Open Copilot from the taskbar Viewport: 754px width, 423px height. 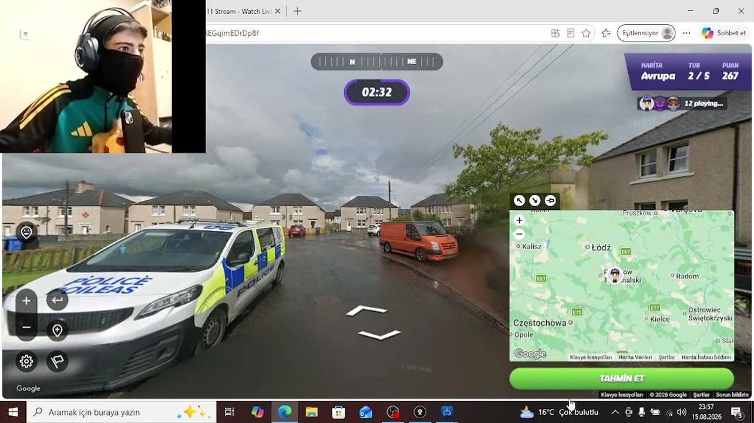click(x=257, y=412)
